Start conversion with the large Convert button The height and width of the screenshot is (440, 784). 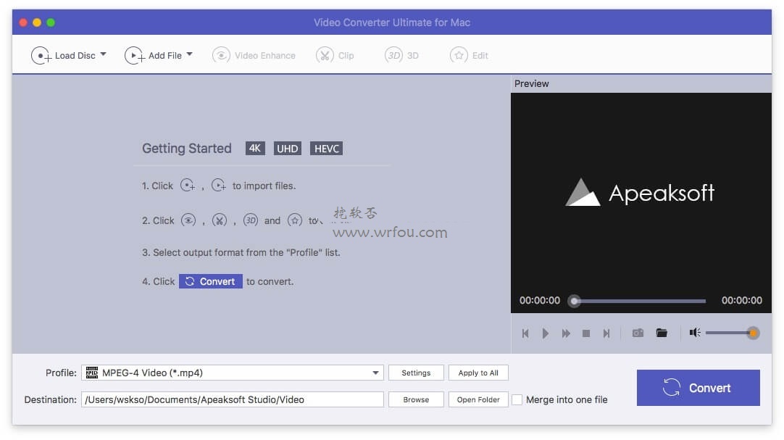(698, 388)
